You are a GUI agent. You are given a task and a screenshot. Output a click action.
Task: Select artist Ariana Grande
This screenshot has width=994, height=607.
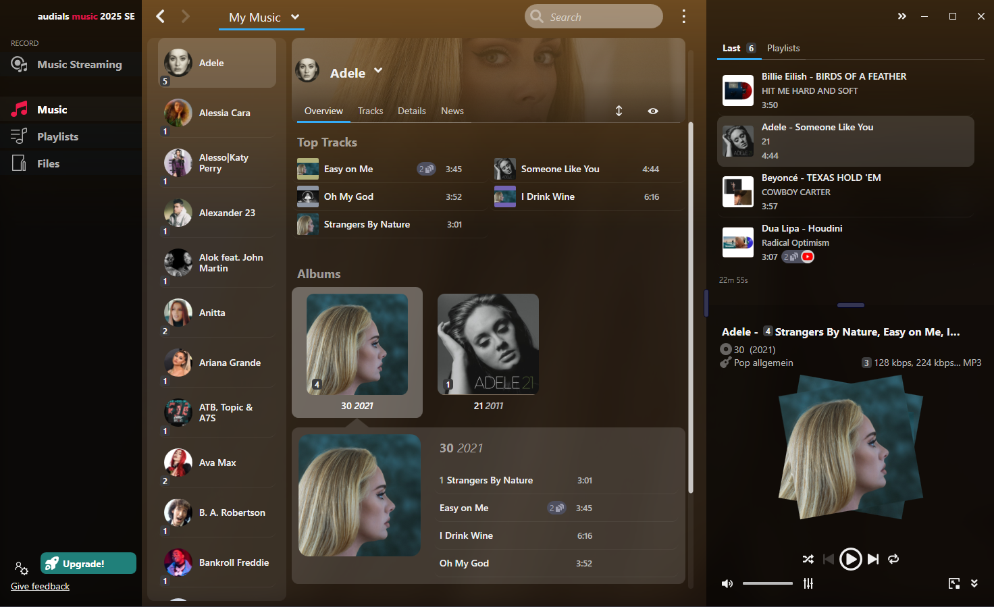(x=217, y=363)
